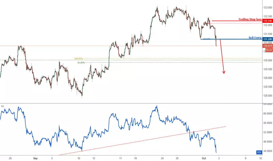Click the 12 date label on time axis

94,158
